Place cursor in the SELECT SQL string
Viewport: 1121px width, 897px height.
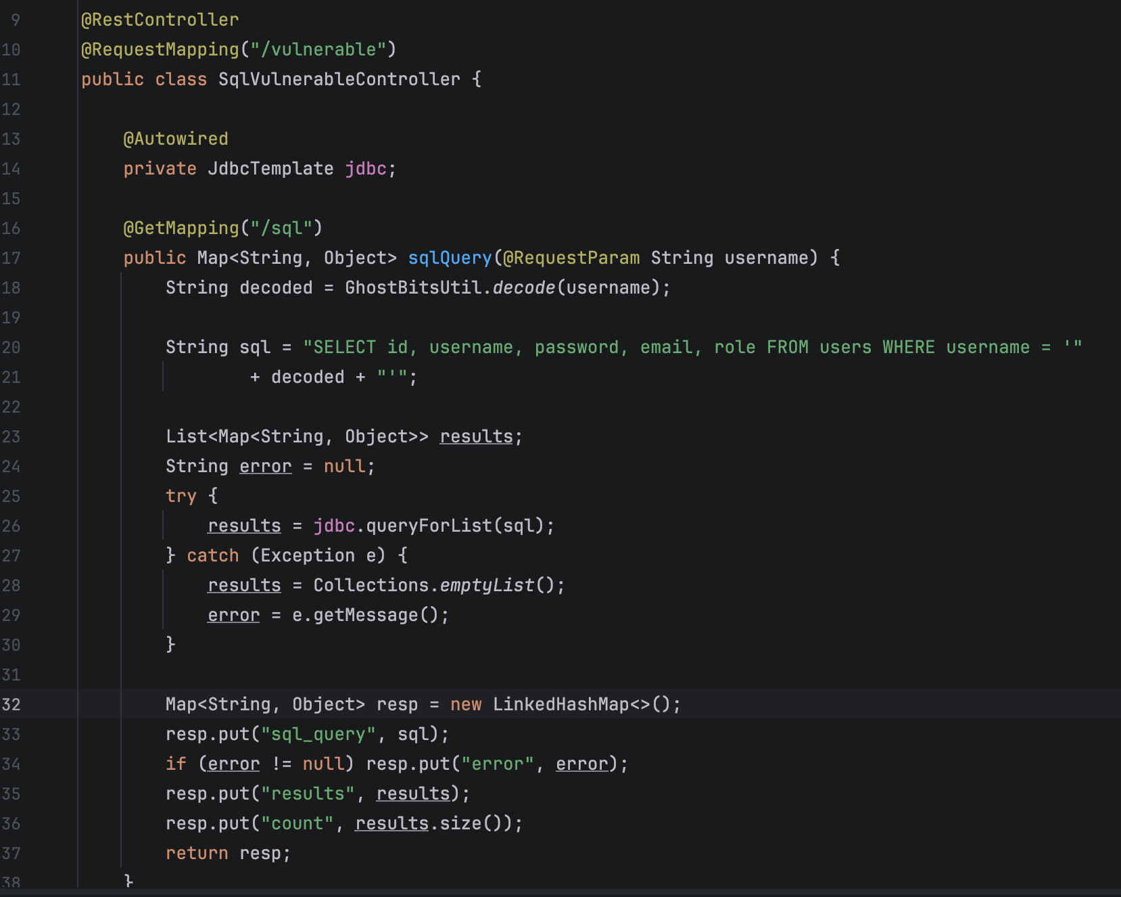tap(676, 347)
